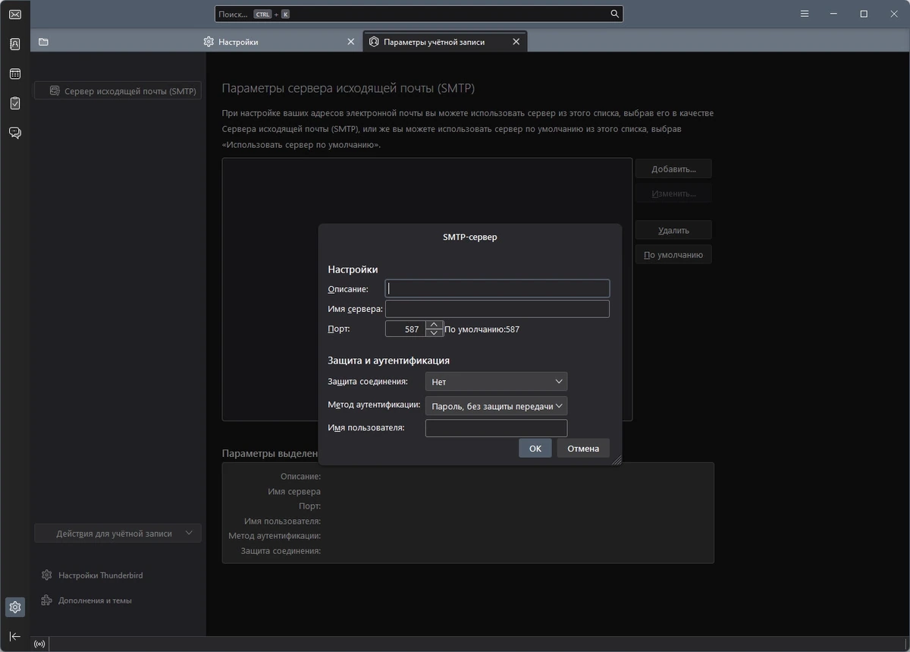Screen dimensions: 910x652
Task: Click the Настройки heading in dialog
Action: click(353, 269)
